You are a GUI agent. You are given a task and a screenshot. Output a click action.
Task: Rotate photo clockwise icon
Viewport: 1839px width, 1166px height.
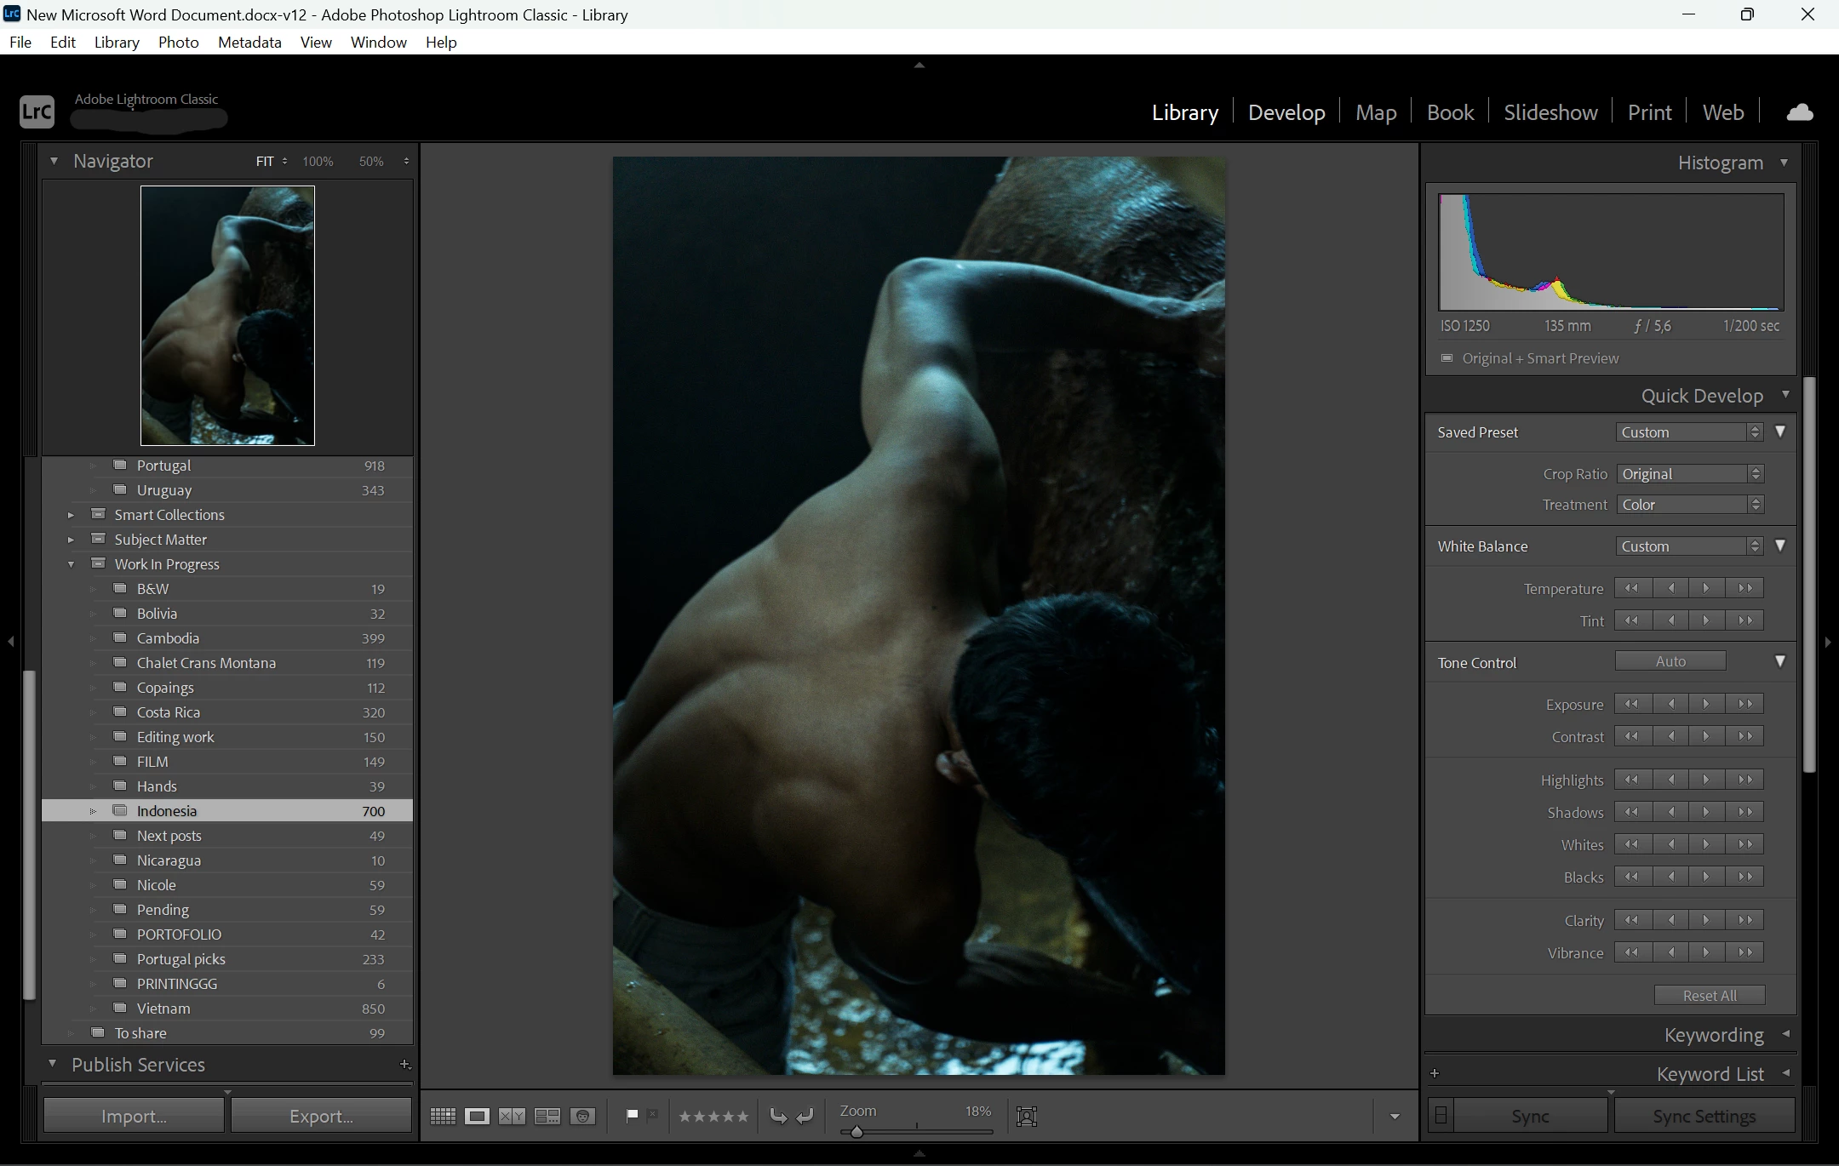tap(805, 1116)
